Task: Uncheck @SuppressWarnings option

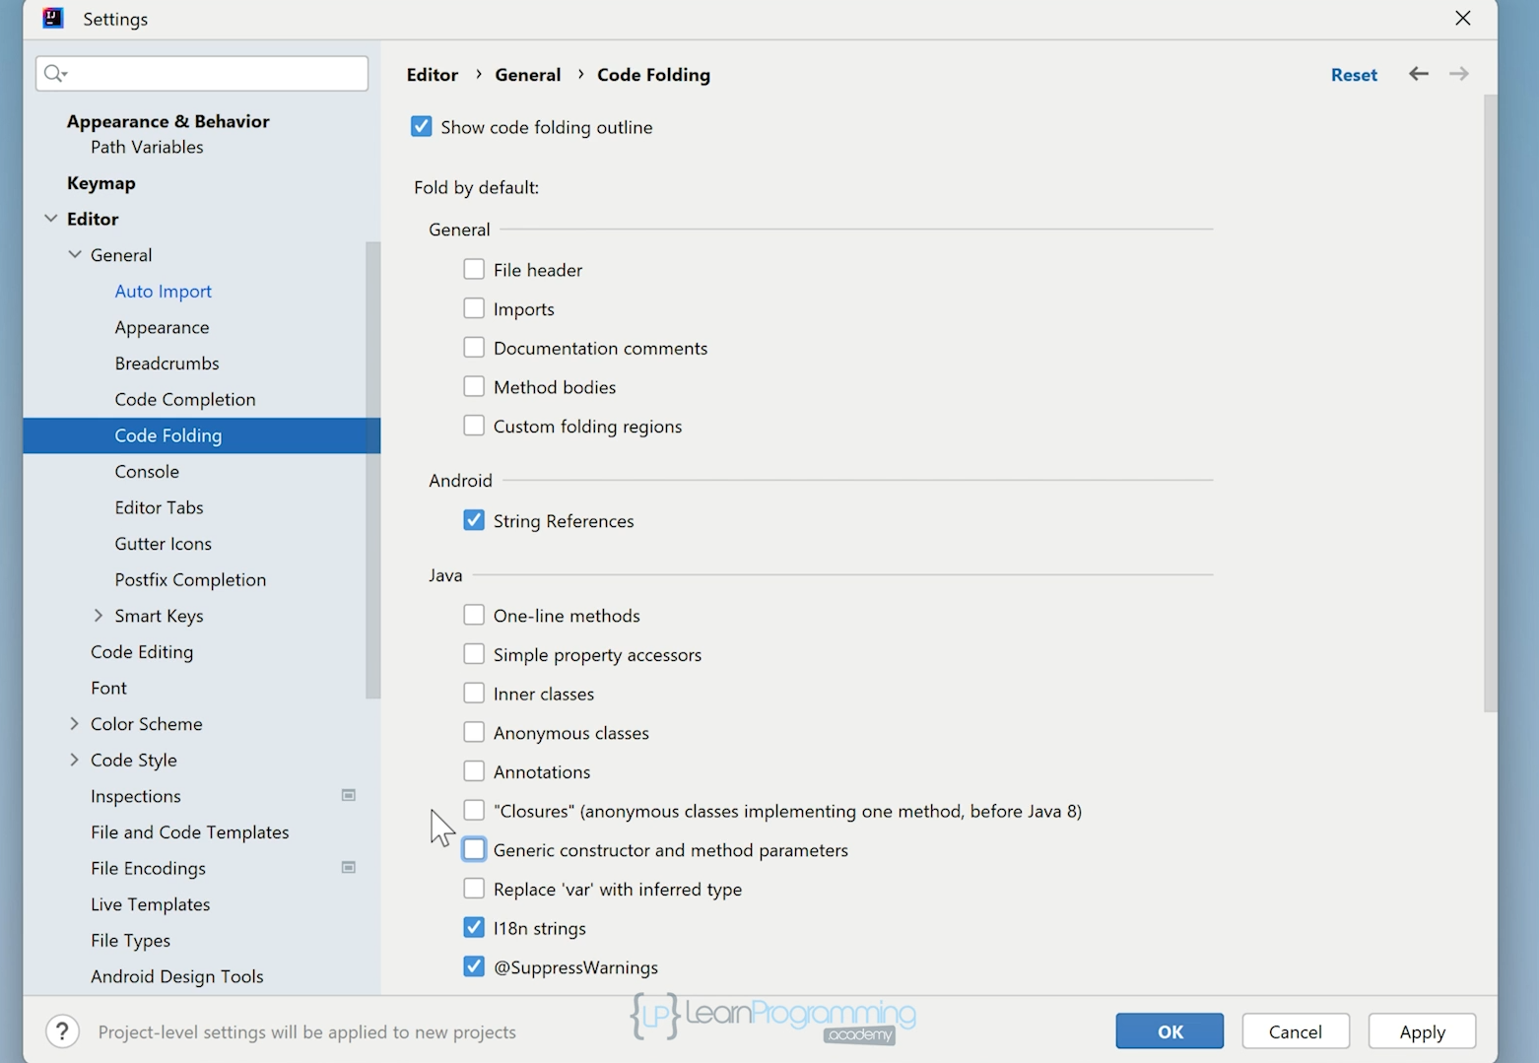Action: pos(474,966)
